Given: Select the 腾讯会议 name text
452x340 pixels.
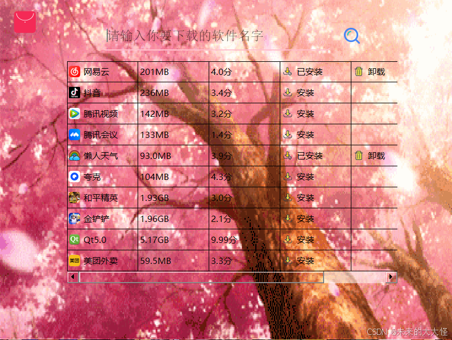Looking at the screenshot, I should tap(101, 135).
